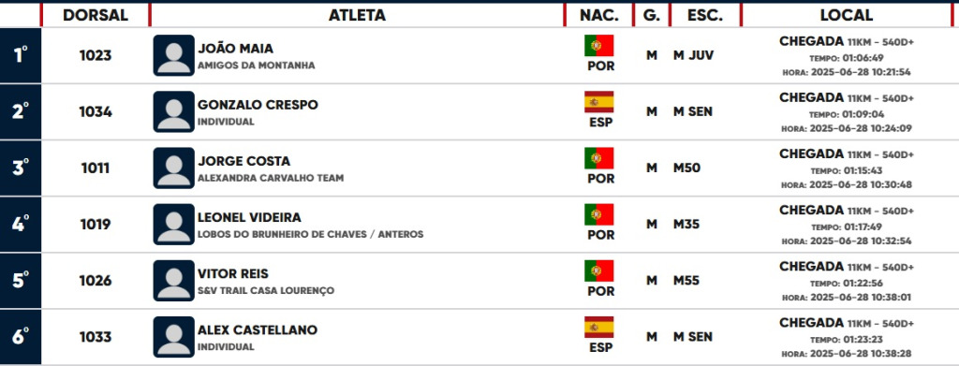Click the Spain flag for Alex Castellano
The image size is (959, 366).
[x=598, y=327]
